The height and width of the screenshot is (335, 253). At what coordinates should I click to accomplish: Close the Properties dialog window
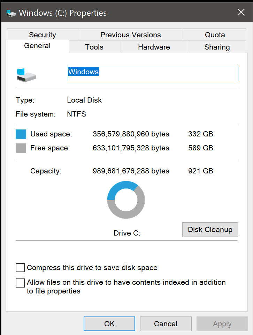point(241,13)
